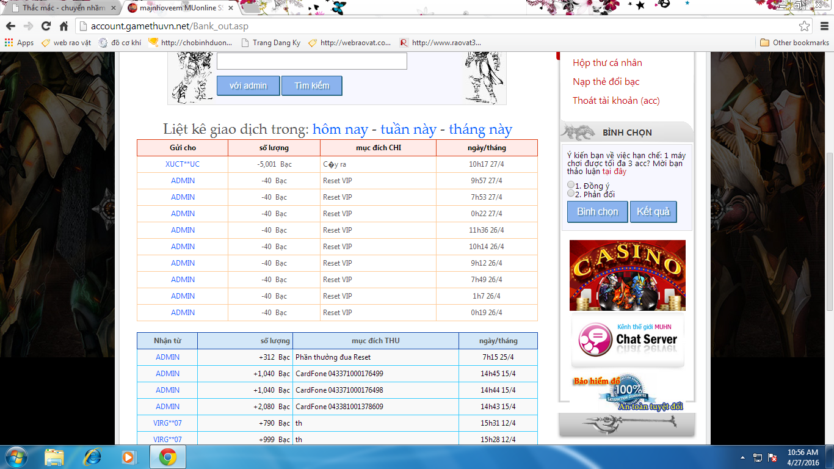834x469 pixels.
Task: Open the 'Other bookmarks' folder
Action: tap(794, 43)
